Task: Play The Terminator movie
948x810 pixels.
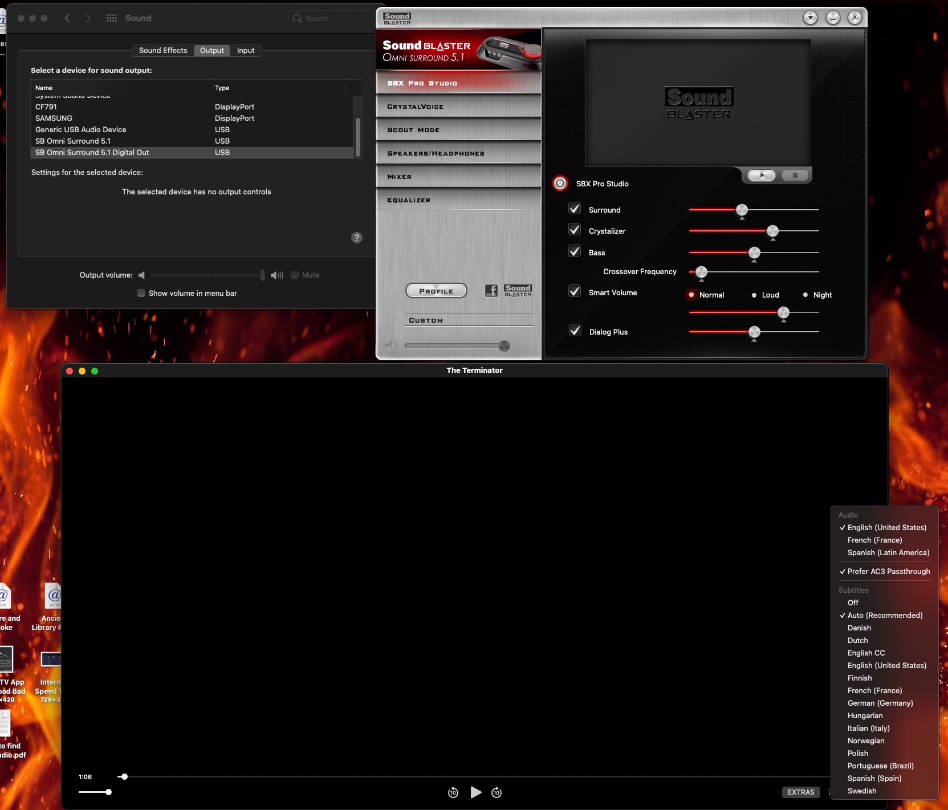Action: point(475,792)
